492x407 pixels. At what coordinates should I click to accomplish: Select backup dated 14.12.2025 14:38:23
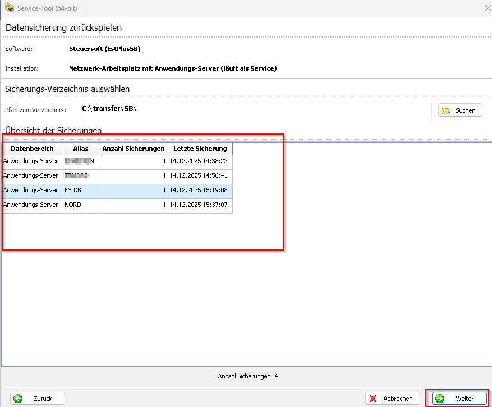(x=200, y=161)
